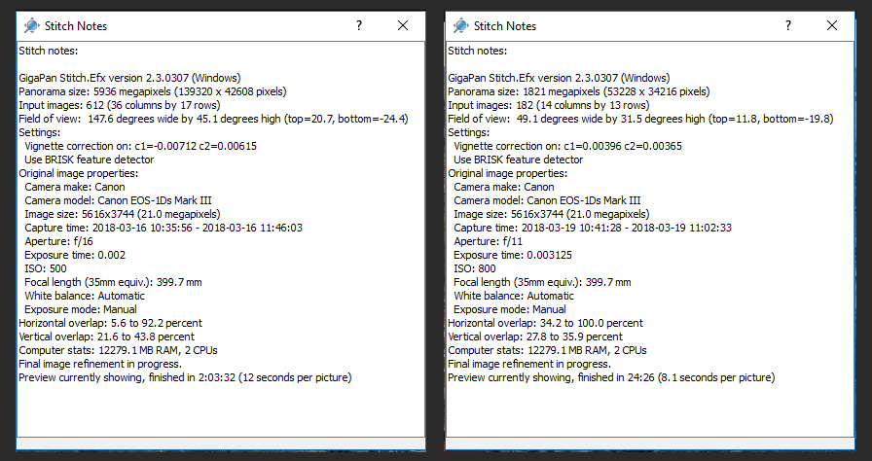Open help in the left Stitch Notes dialog
The width and height of the screenshot is (872, 461).
pyautogui.click(x=359, y=26)
